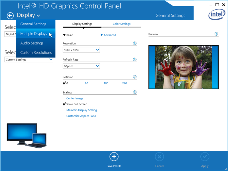Click the Intel HD Graphics Control Panel title
Screen dimensions: 228x171
[69, 6]
